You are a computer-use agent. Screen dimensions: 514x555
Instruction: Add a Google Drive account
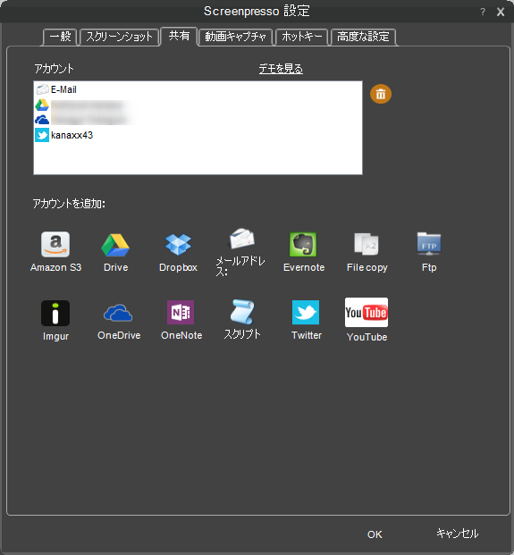(x=115, y=252)
